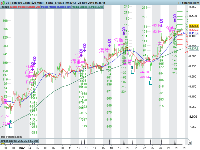
Task: Open Media Mobile (Simple 200) indicator label
Action: pyautogui.click(x=87, y=7)
